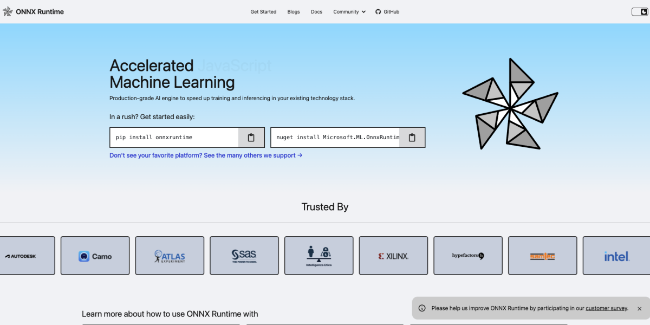The width and height of the screenshot is (650, 325).
Task: Click the pip install command text field
Action: point(174,138)
